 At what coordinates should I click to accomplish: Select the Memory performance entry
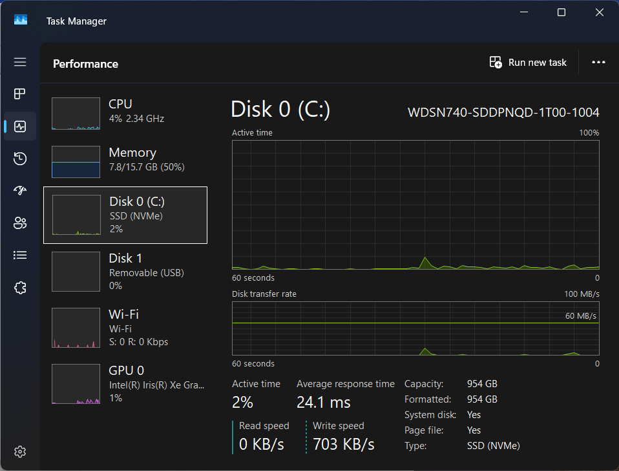tap(125, 161)
